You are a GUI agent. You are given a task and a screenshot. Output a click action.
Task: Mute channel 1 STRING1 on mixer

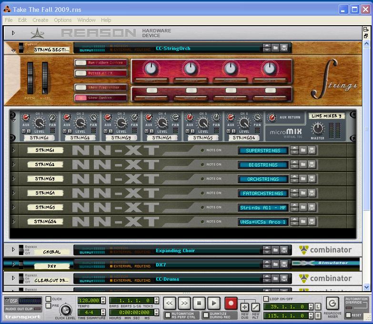pyautogui.click(x=23, y=131)
